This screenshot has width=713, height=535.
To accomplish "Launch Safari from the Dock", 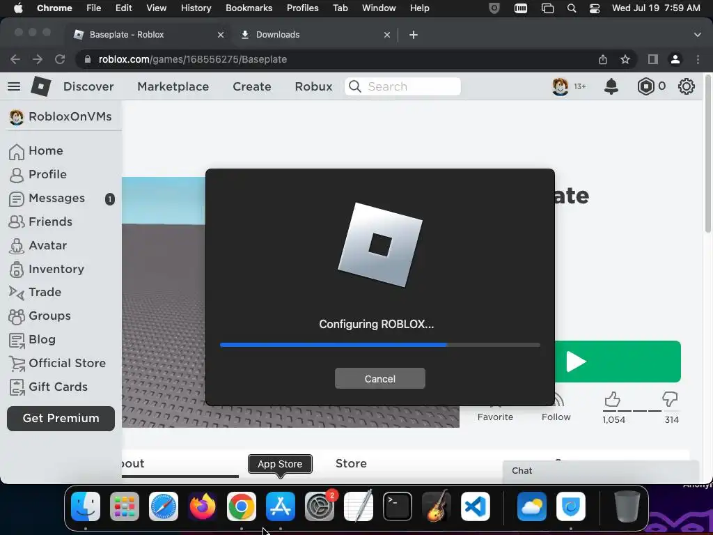I will pos(164,506).
